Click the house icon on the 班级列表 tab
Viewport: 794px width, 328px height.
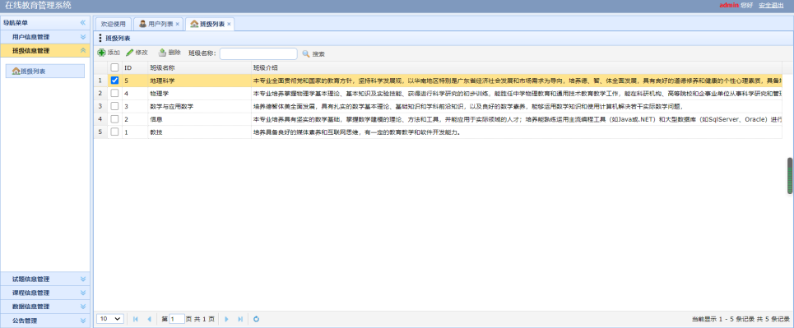194,24
